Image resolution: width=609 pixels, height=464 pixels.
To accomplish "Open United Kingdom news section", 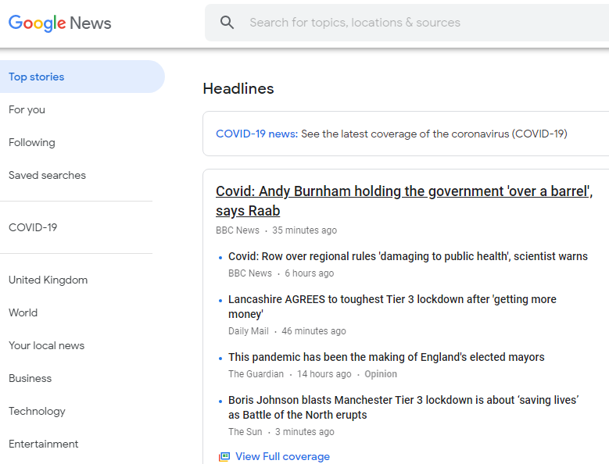I will (48, 280).
